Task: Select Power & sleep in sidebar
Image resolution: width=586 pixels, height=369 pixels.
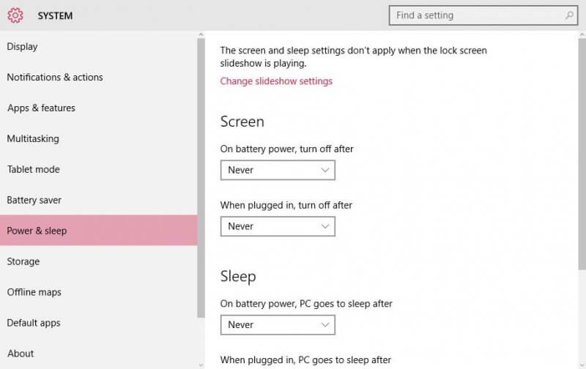Action: pyautogui.click(x=99, y=231)
